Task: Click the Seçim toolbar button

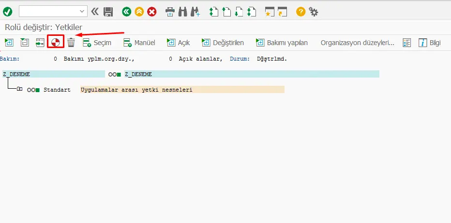Action: click(x=97, y=43)
